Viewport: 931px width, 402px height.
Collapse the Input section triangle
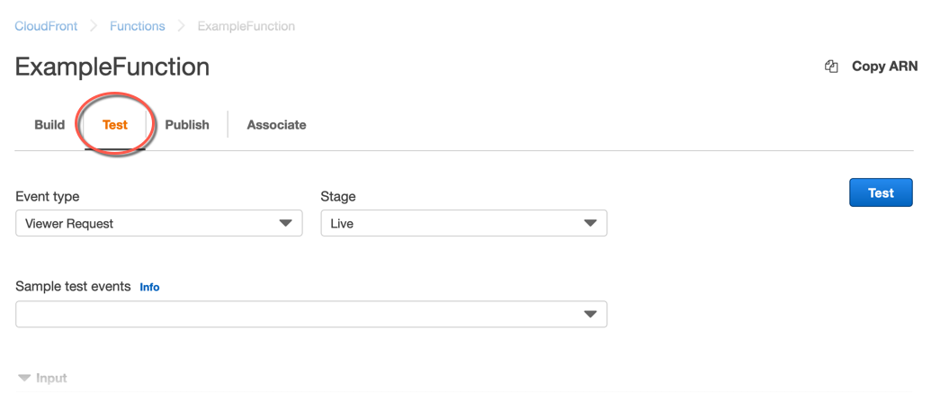tap(24, 379)
